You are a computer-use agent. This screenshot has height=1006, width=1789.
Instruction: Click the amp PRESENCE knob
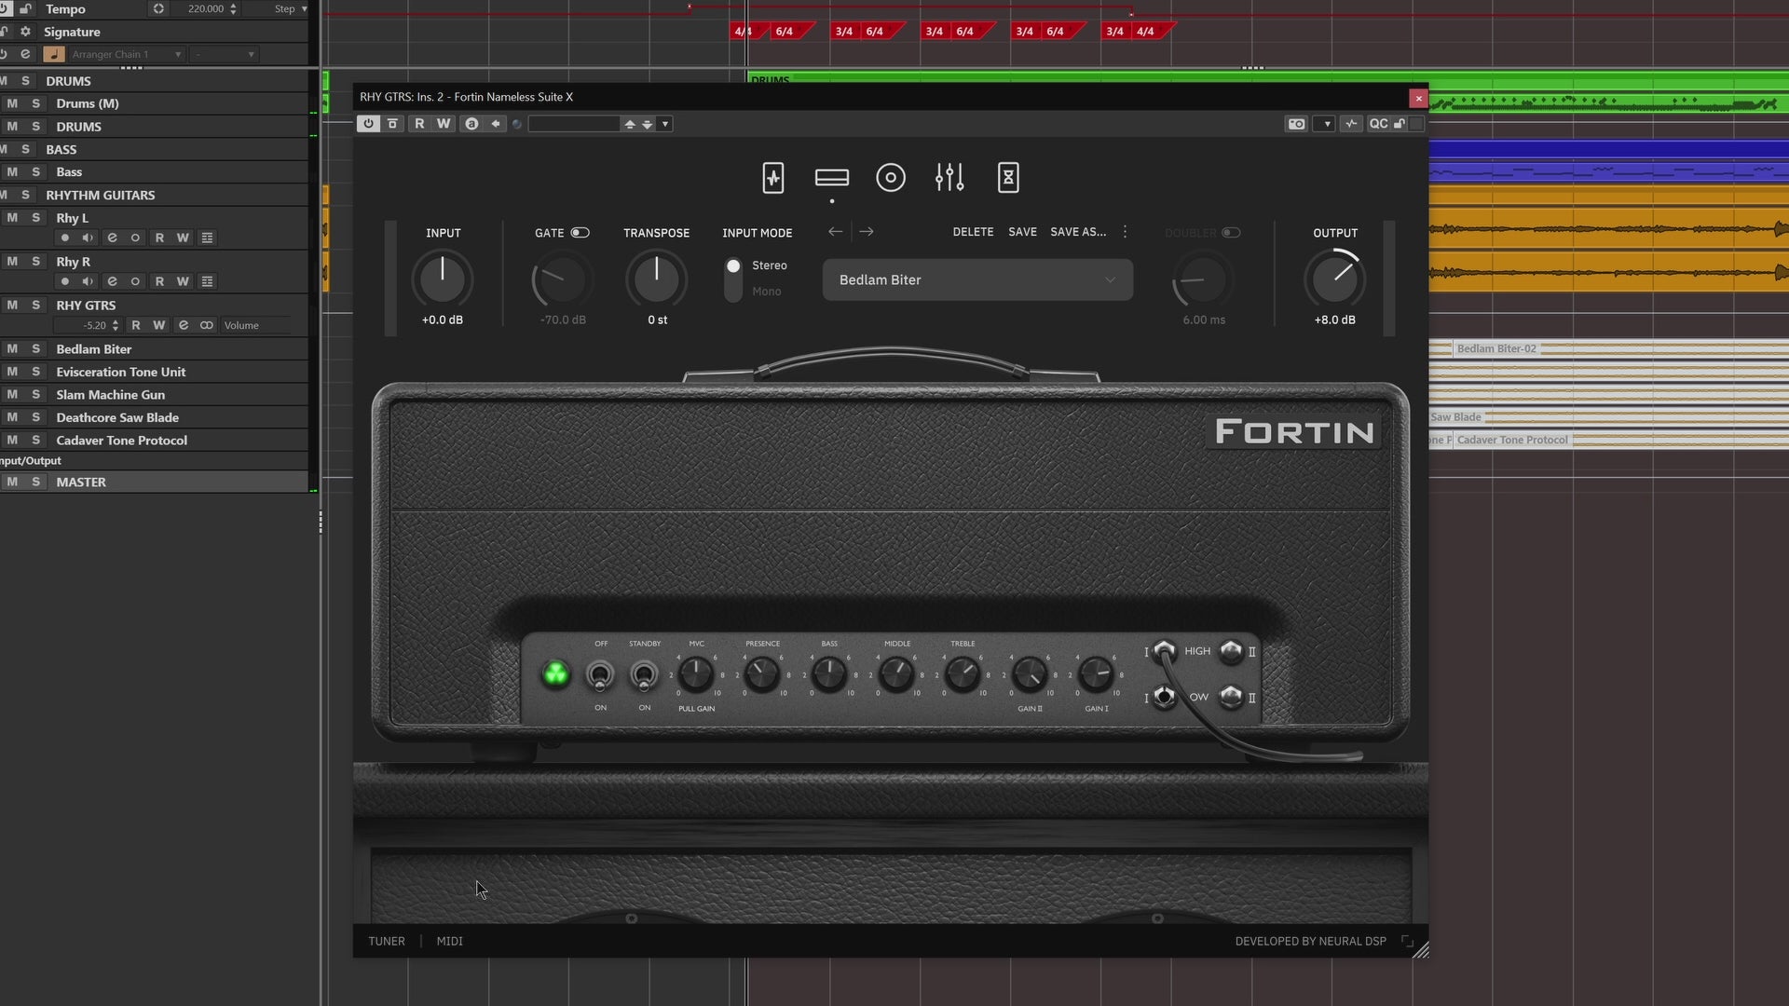(x=762, y=674)
